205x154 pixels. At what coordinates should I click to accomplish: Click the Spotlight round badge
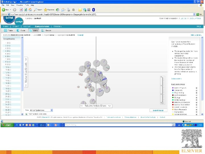click(19, 22)
